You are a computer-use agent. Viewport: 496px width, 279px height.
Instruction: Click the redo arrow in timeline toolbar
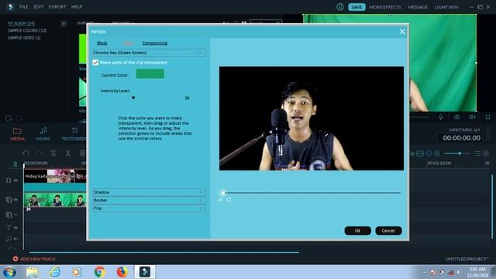point(40,153)
